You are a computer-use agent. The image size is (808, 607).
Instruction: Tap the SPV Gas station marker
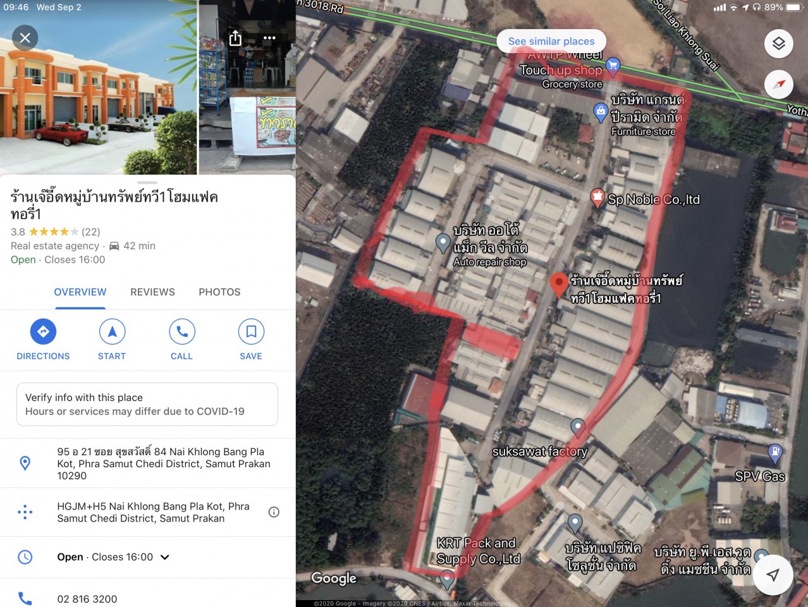coord(775,453)
